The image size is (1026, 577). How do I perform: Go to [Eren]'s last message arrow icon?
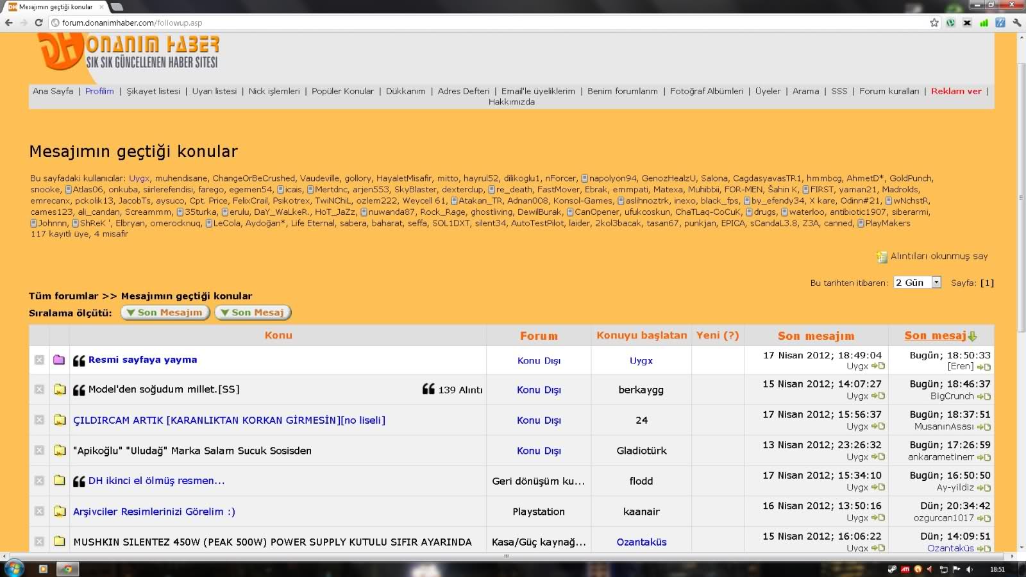click(984, 367)
